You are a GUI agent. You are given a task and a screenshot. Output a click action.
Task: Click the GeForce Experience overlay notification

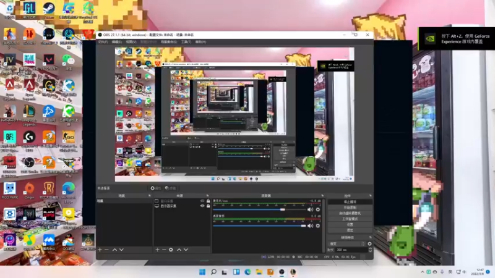tap(457, 39)
